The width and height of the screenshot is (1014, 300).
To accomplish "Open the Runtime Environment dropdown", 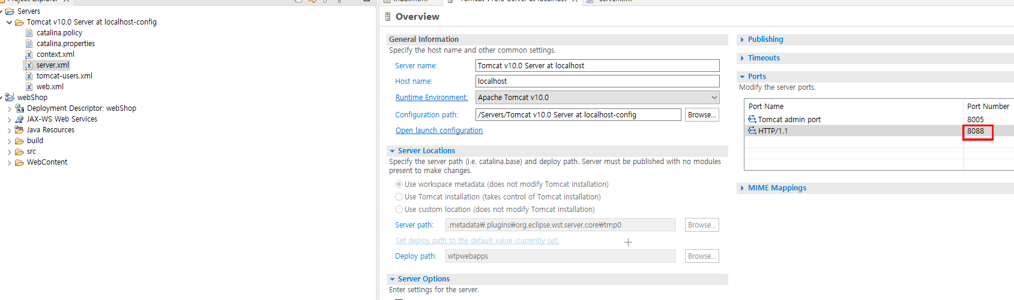I will click(714, 98).
